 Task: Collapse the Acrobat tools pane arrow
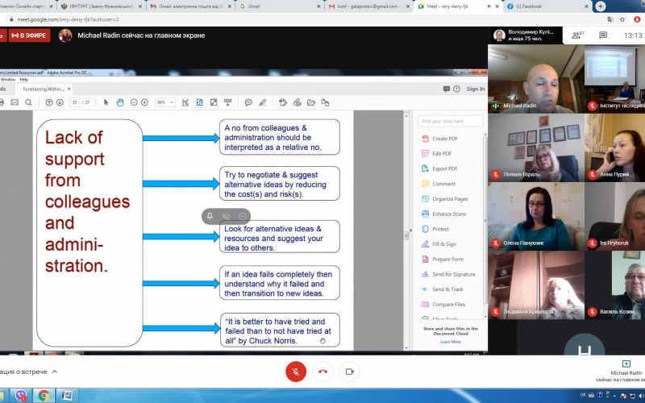click(410, 231)
